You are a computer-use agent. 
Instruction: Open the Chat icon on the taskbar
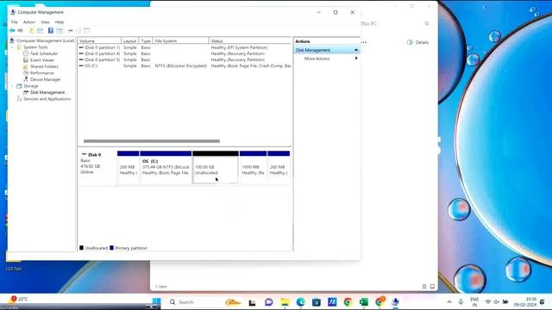tap(269, 302)
